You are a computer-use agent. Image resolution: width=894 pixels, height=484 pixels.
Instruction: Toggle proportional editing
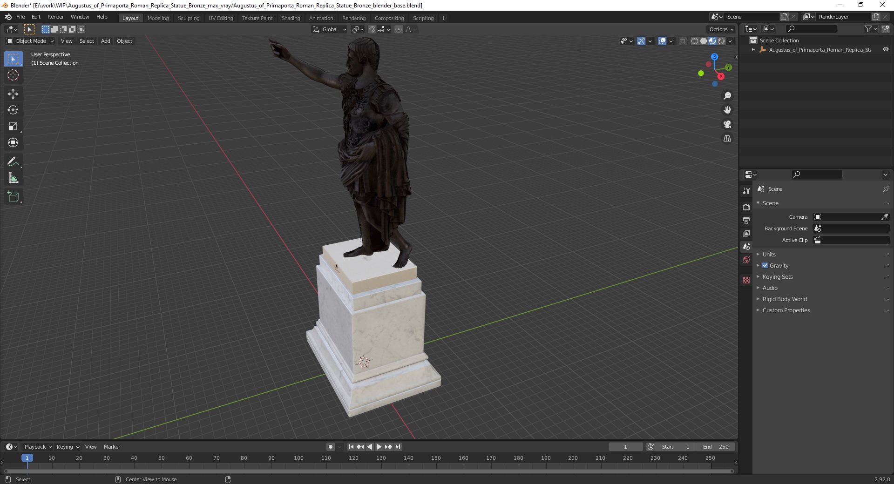coord(399,29)
